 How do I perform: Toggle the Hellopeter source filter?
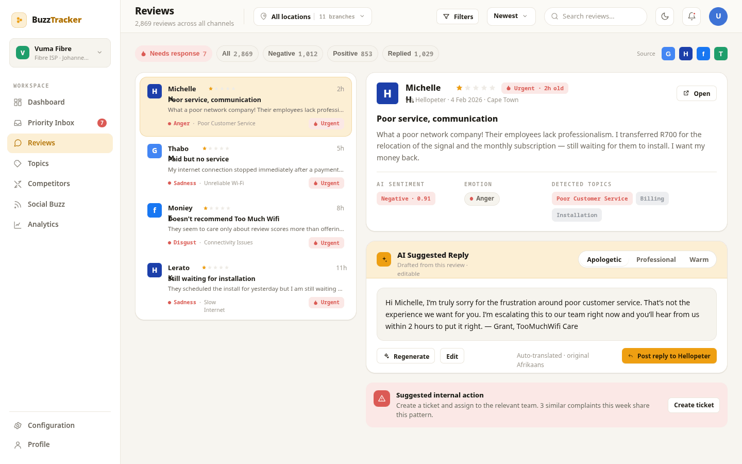[686, 54]
